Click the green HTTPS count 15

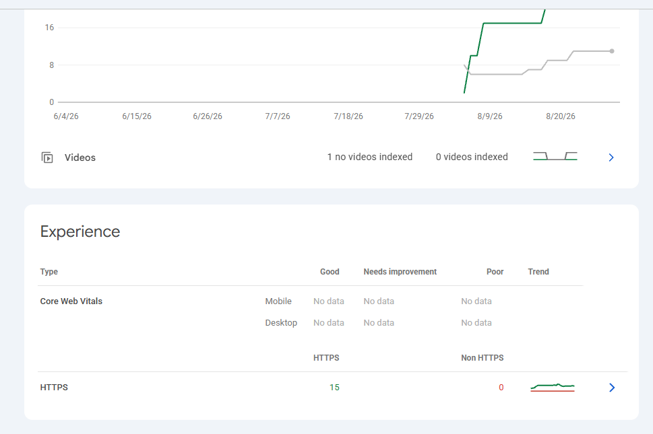pos(334,388)
